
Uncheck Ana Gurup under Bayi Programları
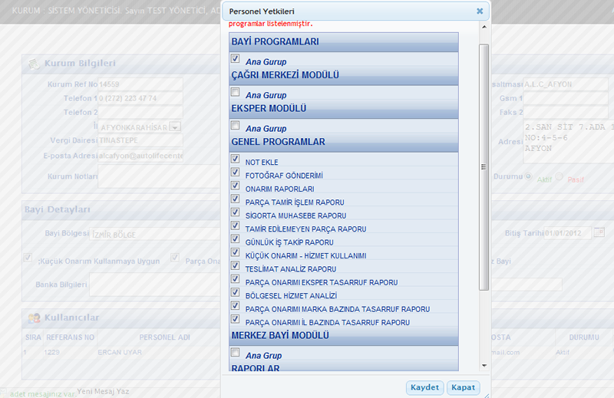click(x=236, y=58)
